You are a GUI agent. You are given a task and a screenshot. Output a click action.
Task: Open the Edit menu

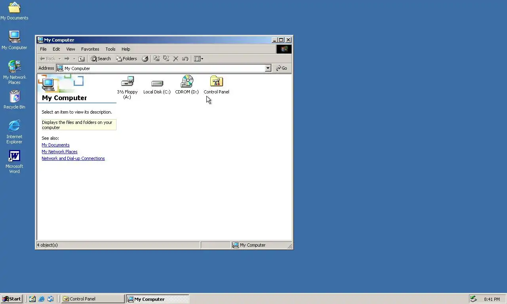pos(56,49)
